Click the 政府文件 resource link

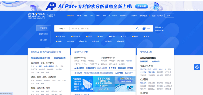click(83, 42)
